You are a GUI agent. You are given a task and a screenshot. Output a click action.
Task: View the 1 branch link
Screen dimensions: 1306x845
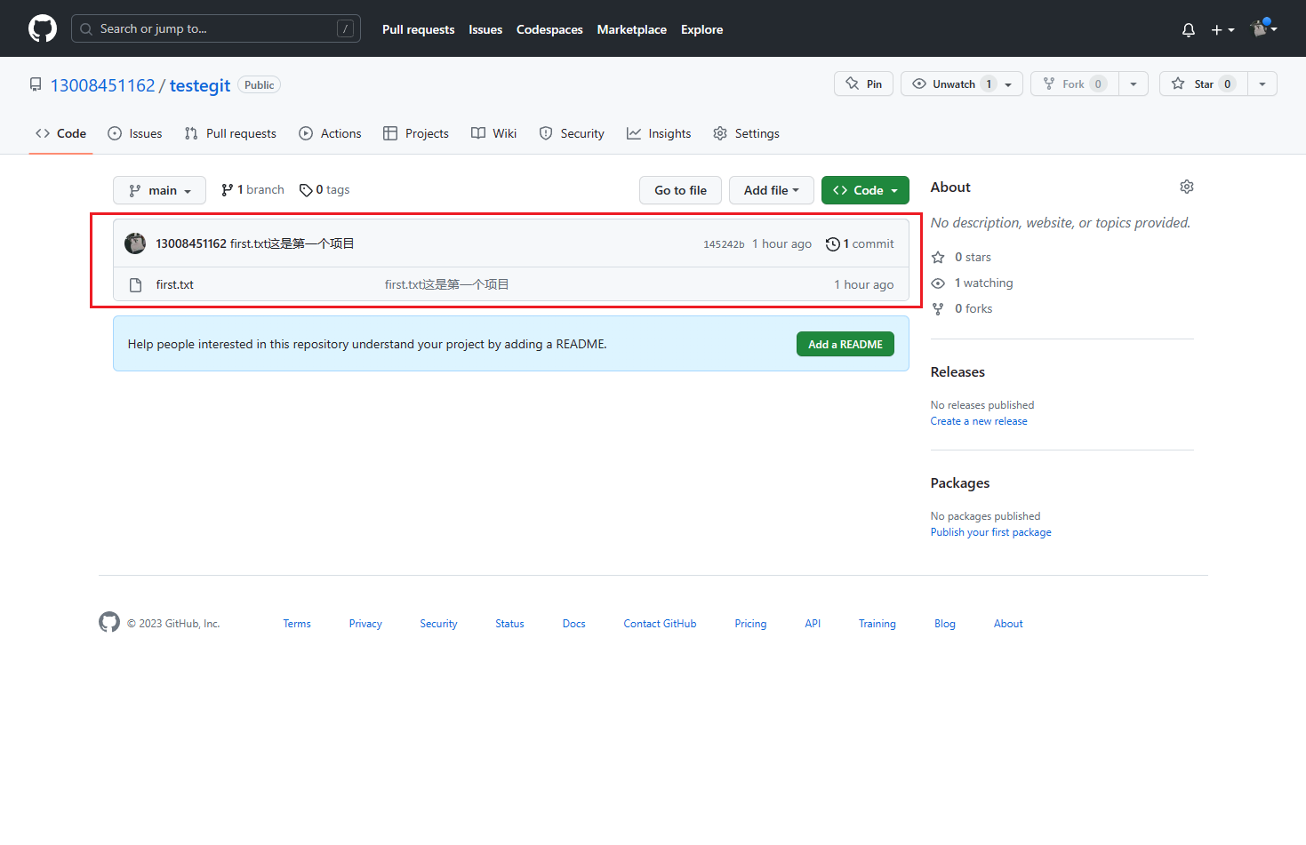click(x=252, y=189)
